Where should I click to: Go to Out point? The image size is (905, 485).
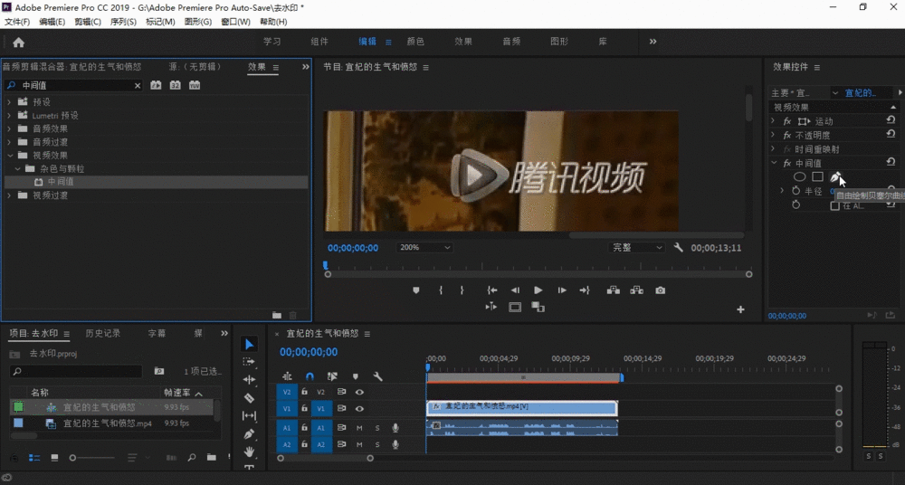(585, 290)
